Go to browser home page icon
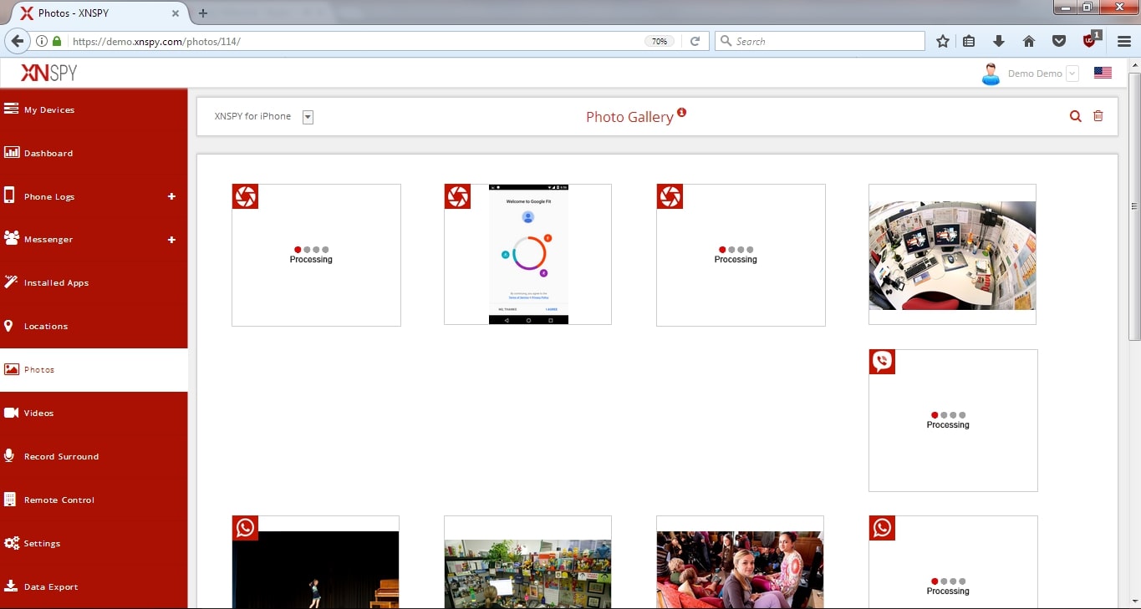The width and height of the screenshot is (1141, 609). pos(1029,41)
